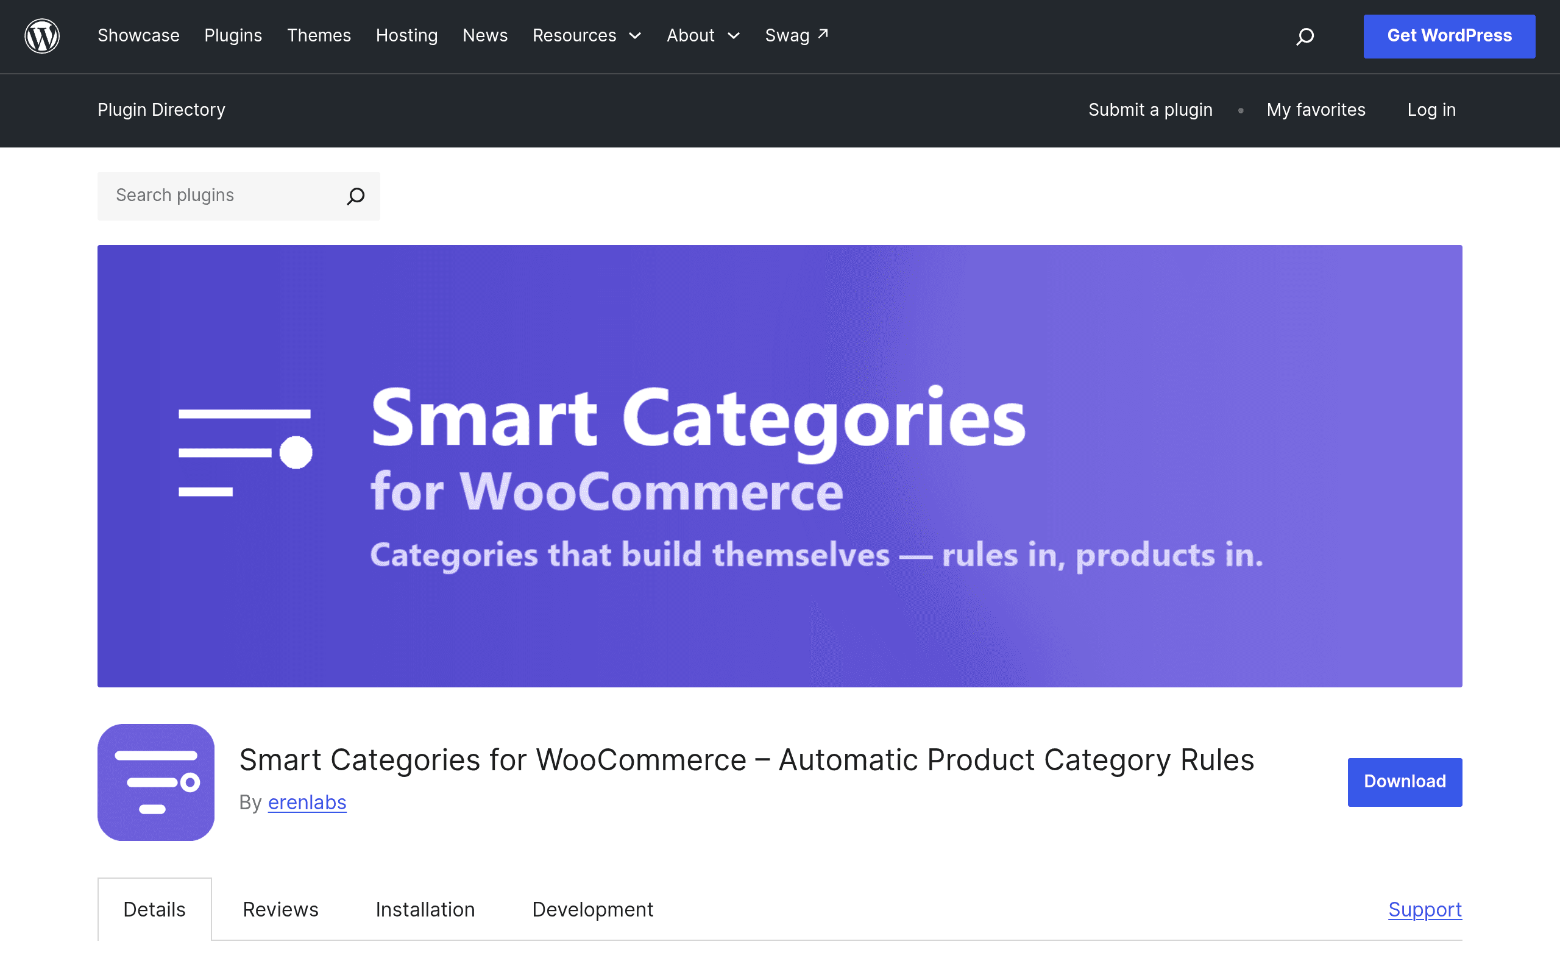The image size is (1560, 975).
Task: Open the Plugin Directory link
Action: point(162,110)
